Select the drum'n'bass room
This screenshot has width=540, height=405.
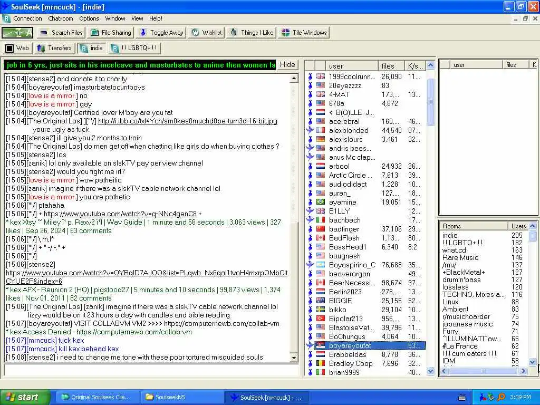pos(484,279)
